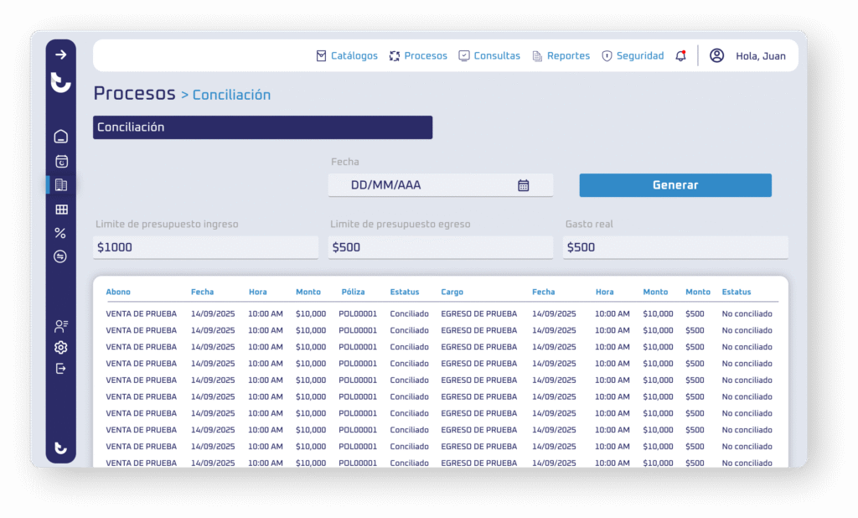Click the highlighted active report icon in sidebar
The height and width of the screenshot is (518, 858).
coord(60,185)
